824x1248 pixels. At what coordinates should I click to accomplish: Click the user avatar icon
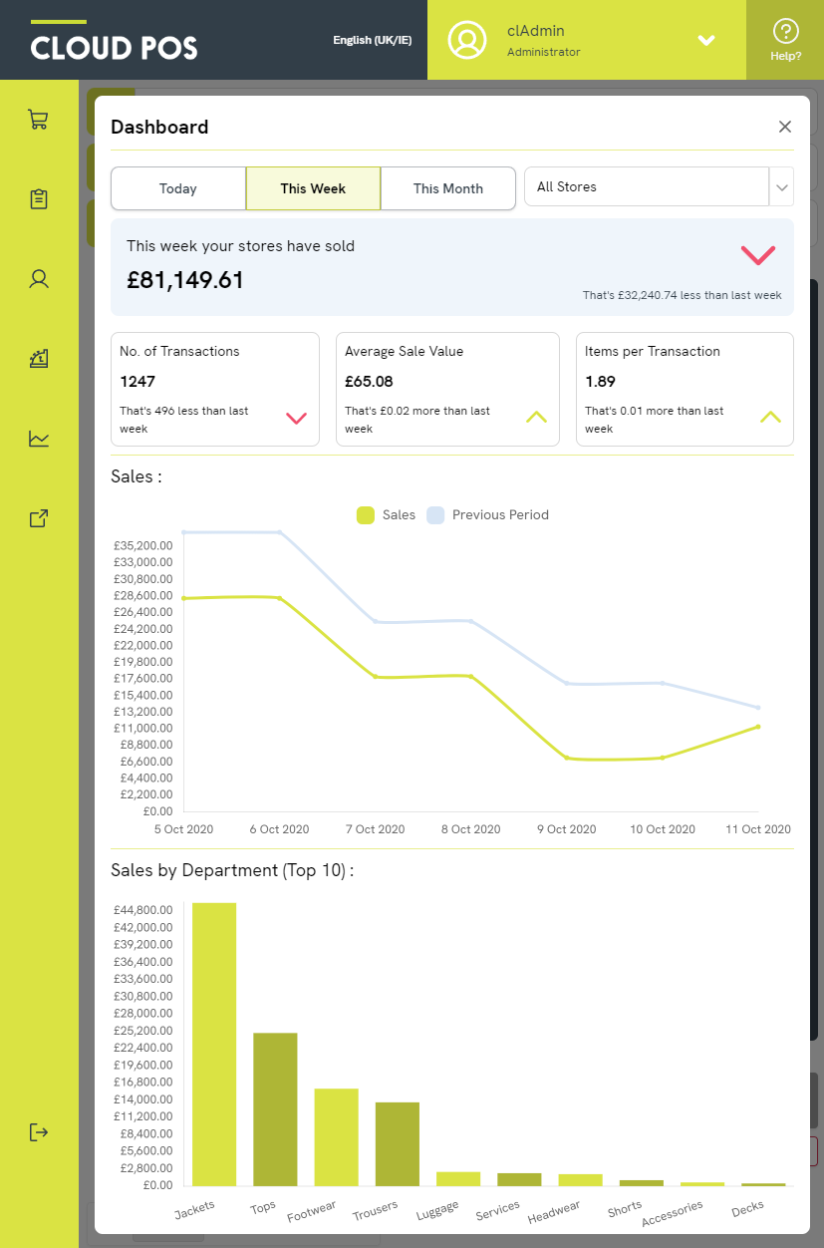[x=466, y=40]
